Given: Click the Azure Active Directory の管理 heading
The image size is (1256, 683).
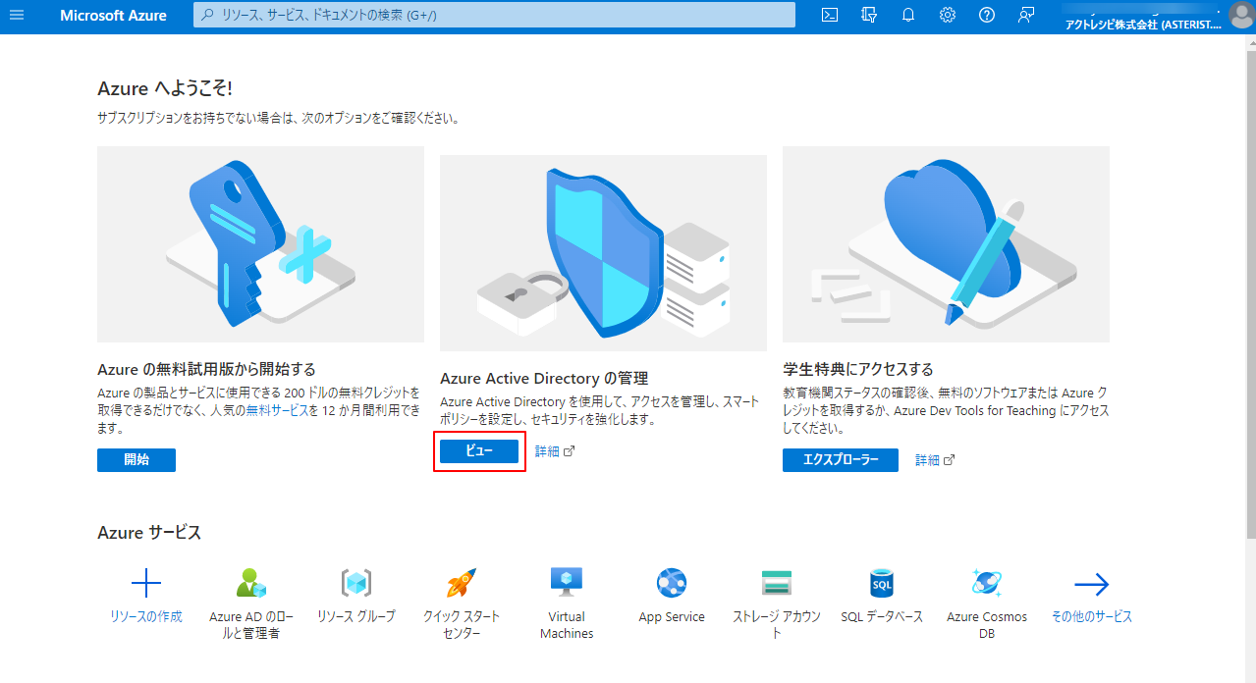Looking at the screenshot, I should pos(544,378).
